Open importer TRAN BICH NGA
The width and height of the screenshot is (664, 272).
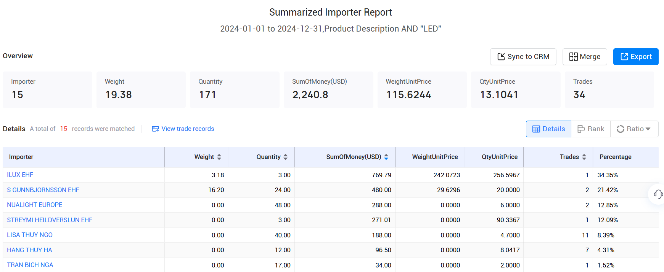click(30, 265)
